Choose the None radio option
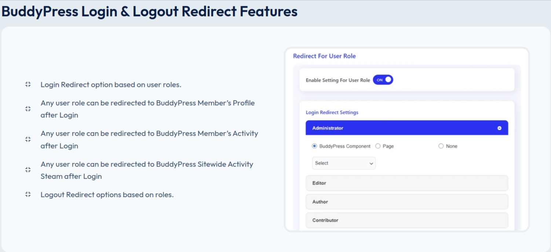 (441, 146)
